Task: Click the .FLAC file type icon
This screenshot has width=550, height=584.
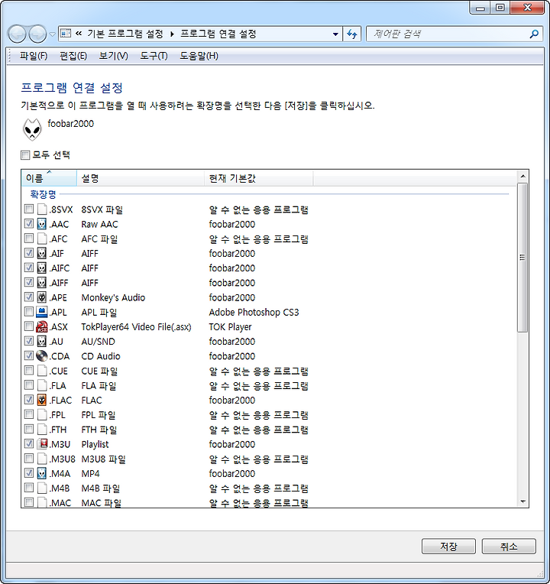Action: point(42,400)
